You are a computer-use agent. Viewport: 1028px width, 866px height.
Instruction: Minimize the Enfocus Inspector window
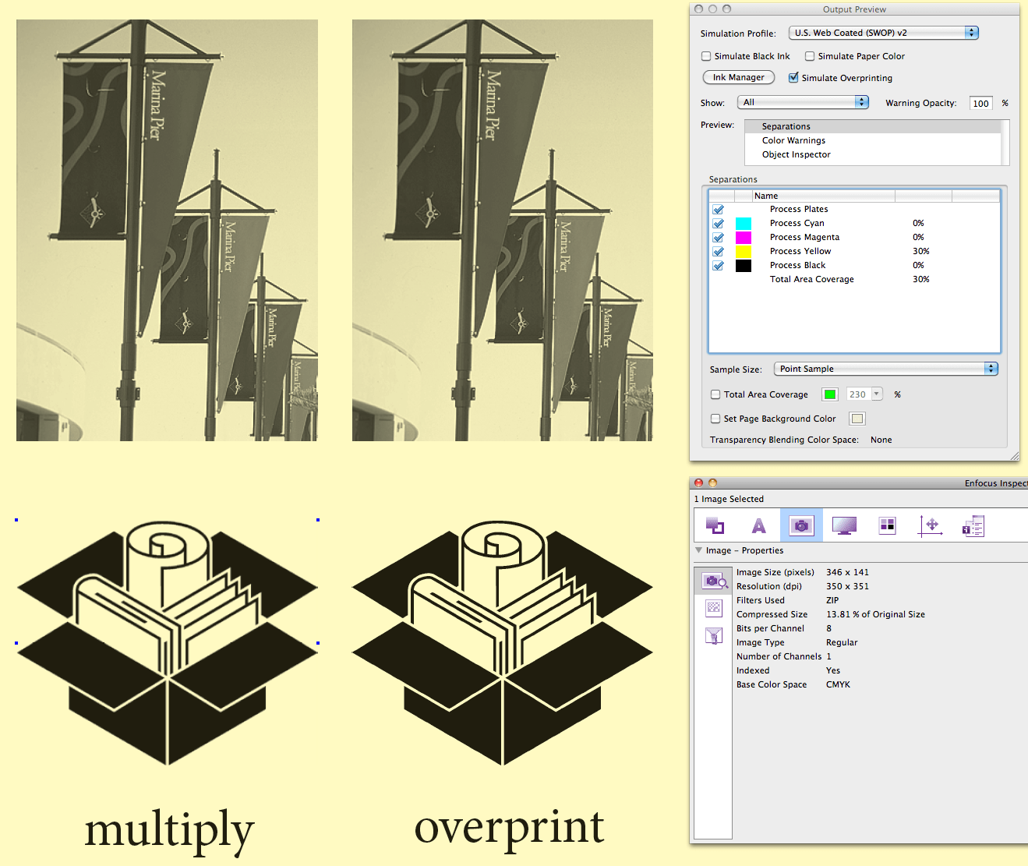(x=712, y=483)
